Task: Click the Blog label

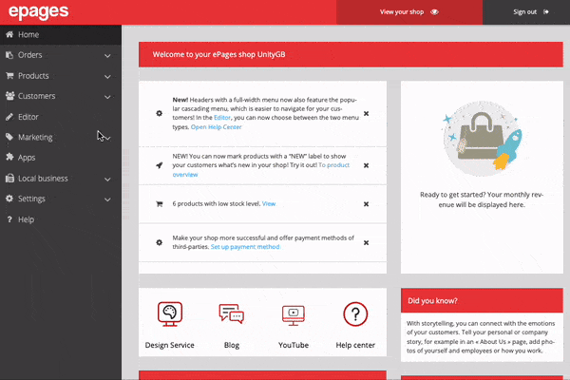Action: 232,345
